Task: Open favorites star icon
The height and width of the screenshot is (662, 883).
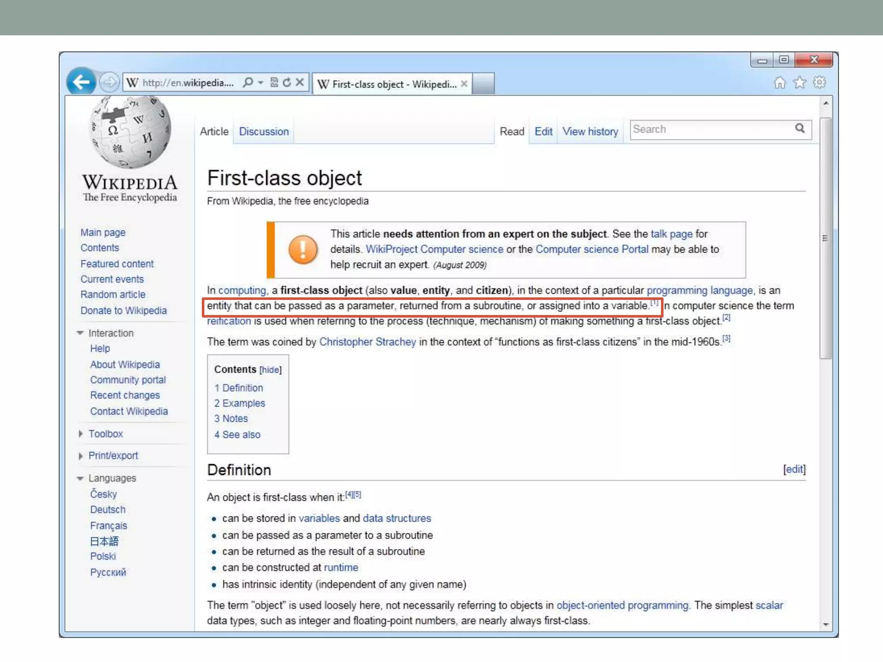Action: click(800, 82)
